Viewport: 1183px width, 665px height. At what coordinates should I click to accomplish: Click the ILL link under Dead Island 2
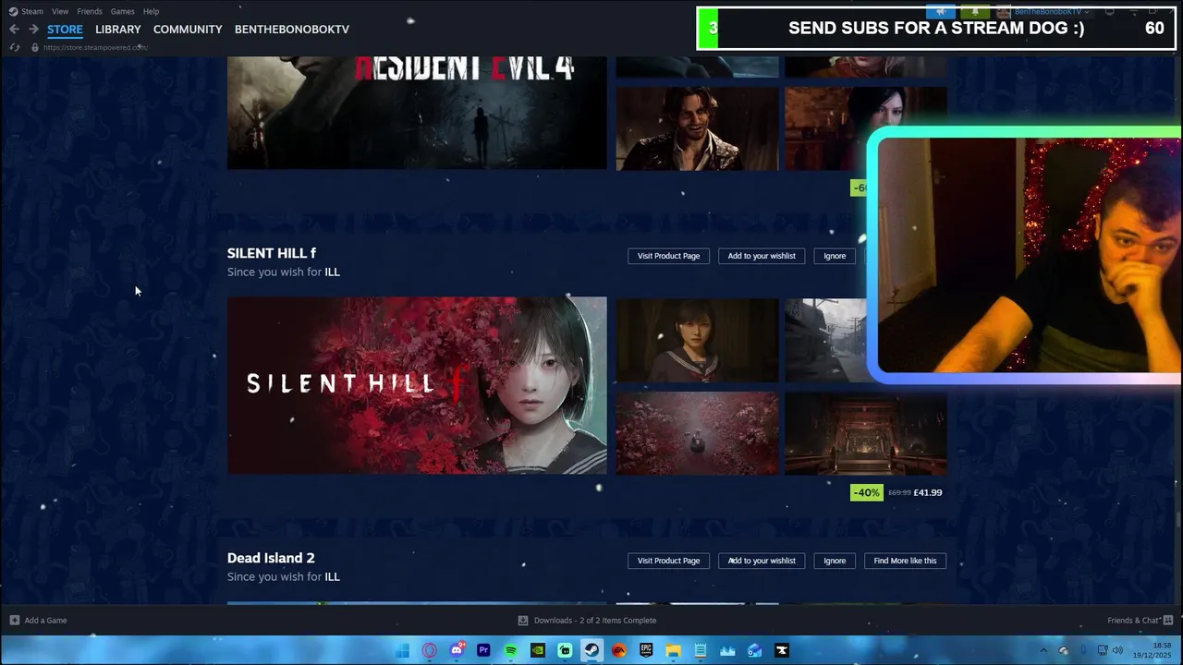tap(332, 577)
